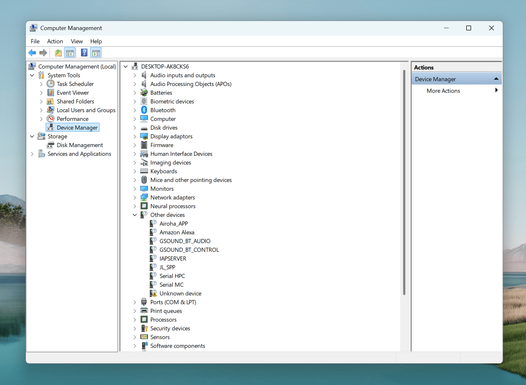Click the Unknown device warning icon
Screen dimensions: 526x385
pyautogui.click(x=153, y=294)
